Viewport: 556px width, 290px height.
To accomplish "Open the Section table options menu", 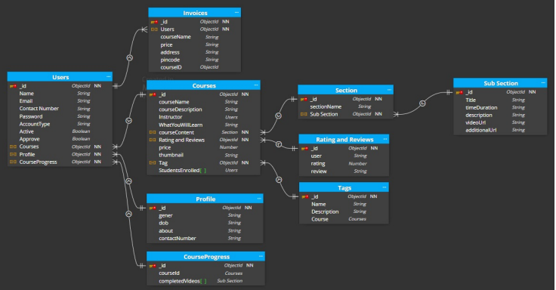I will click(389, 90).
